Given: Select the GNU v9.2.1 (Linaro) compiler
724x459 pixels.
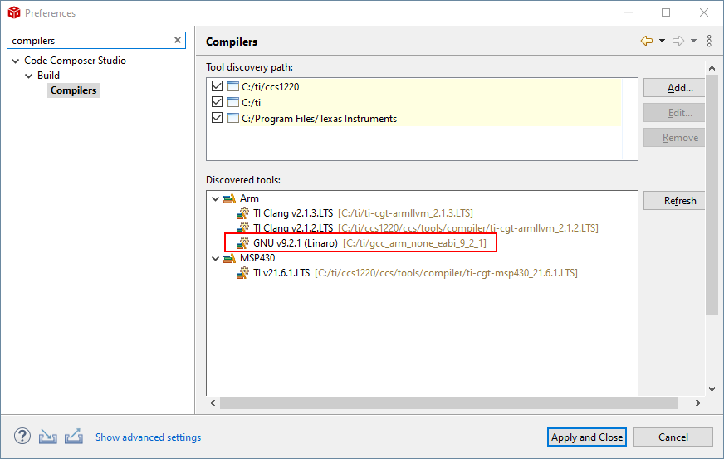Looking at the screenshot, I should 295,243.
